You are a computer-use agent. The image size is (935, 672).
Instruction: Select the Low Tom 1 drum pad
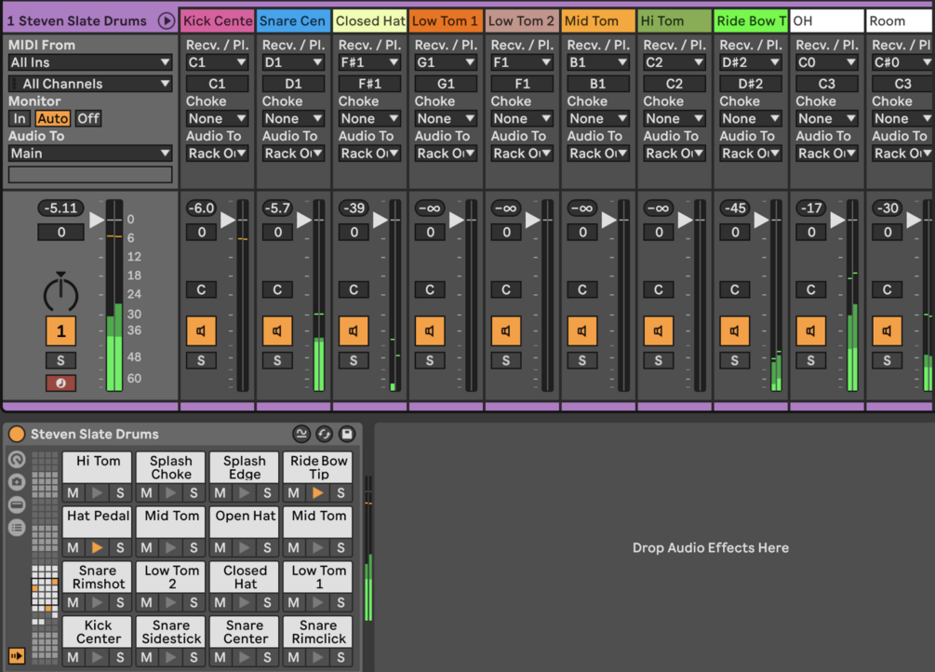pyautogui.click(x=318, y=576)
